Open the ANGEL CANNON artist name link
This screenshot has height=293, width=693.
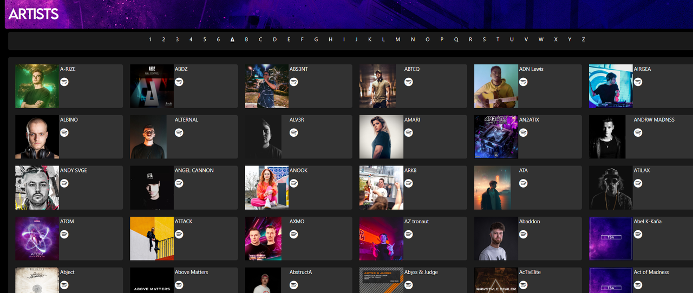click(x=194, y=170)
